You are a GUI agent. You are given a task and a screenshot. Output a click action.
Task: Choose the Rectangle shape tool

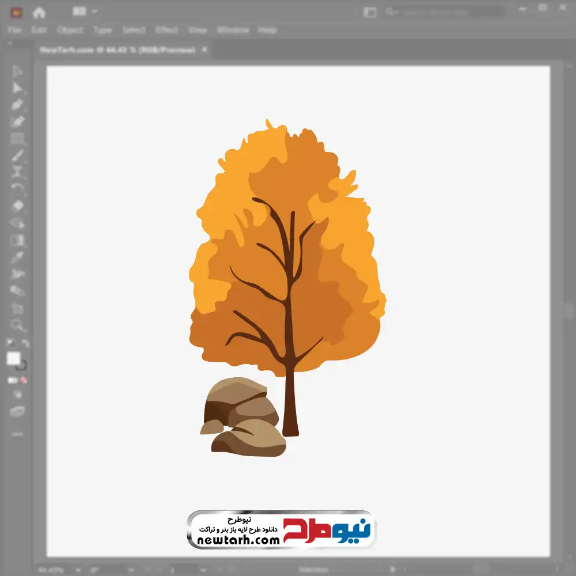pyautogui.click(x=17, y=138)
